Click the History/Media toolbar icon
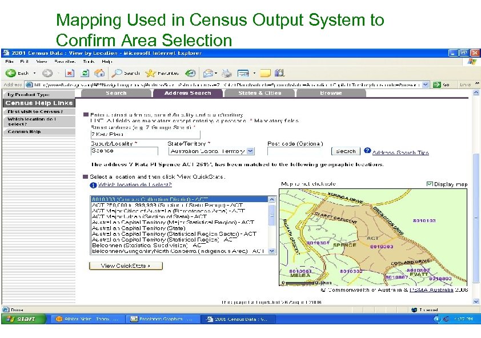Screen dimensions: 481x338 point(190,73)
